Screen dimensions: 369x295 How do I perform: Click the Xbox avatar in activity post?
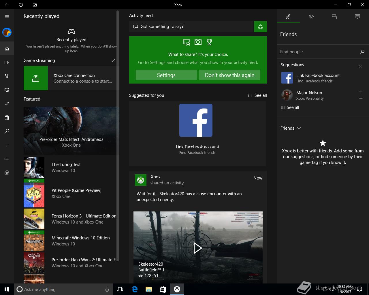(x=141, y=180)
